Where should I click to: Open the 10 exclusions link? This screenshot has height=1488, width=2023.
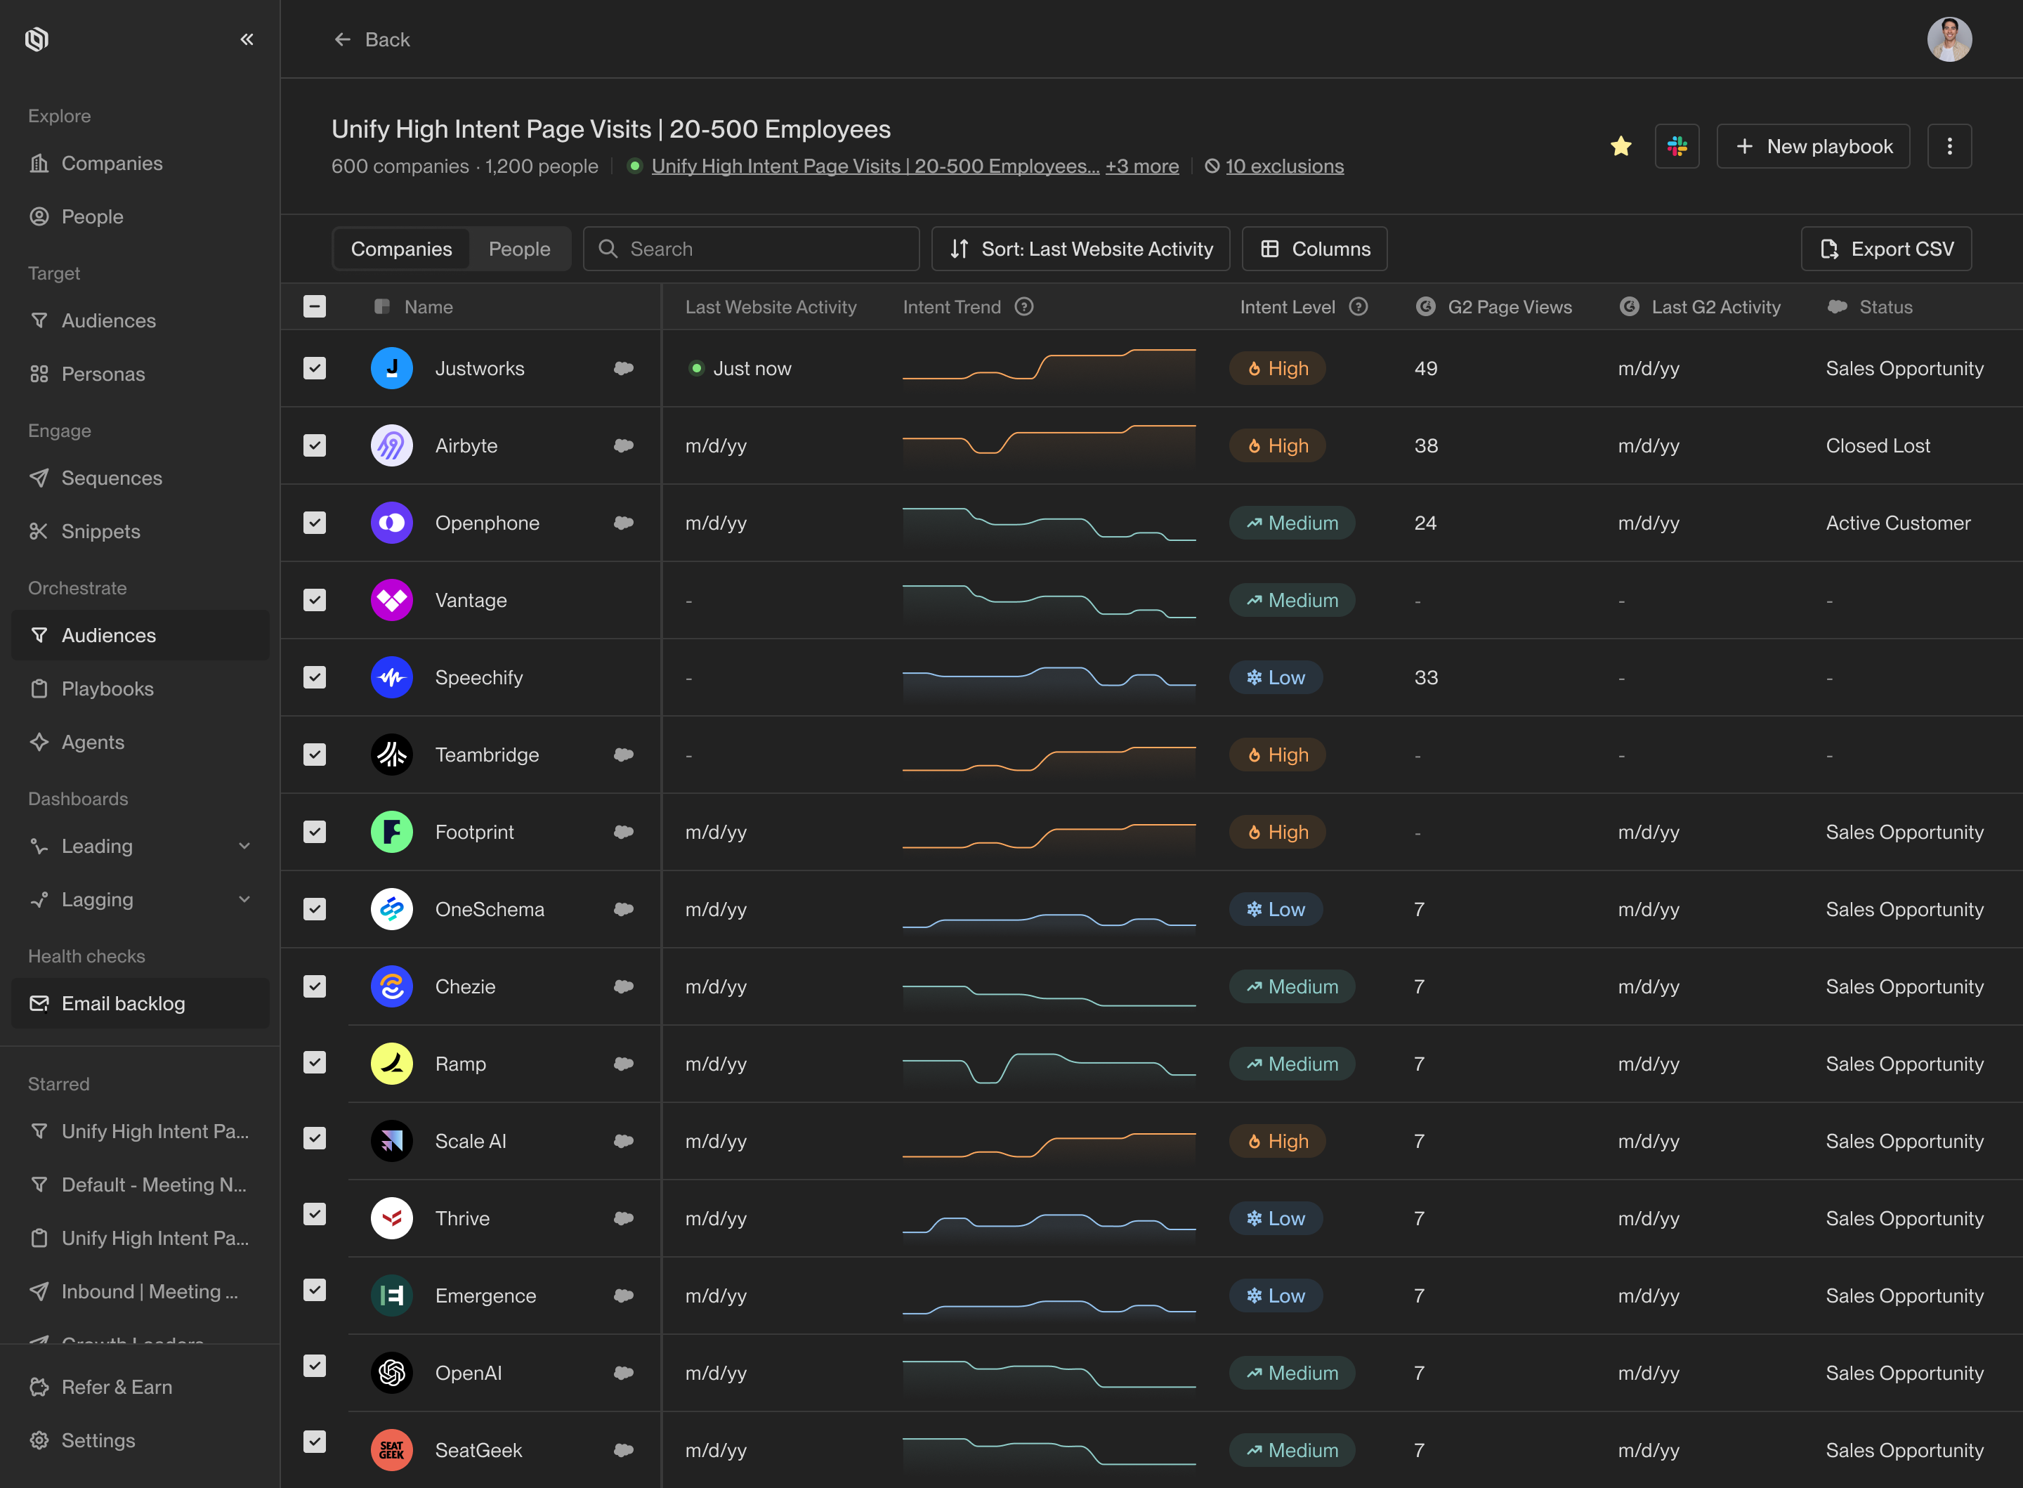point(1284,167)
